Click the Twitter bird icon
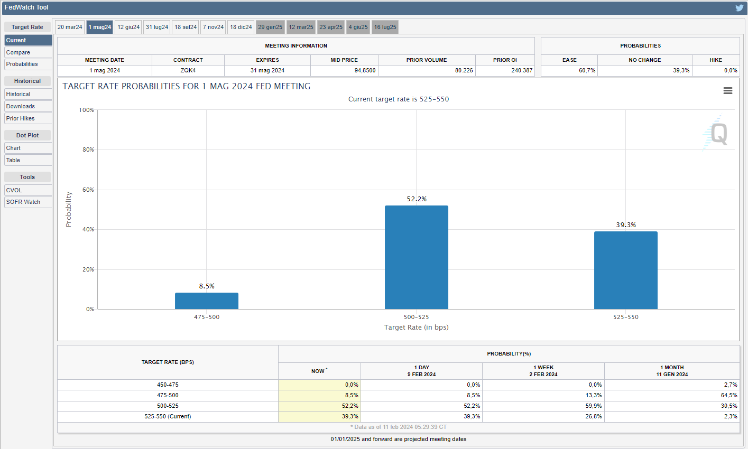The height and width of the screenshot is (449, 748). pyautogui.click(x=739, y=7)
